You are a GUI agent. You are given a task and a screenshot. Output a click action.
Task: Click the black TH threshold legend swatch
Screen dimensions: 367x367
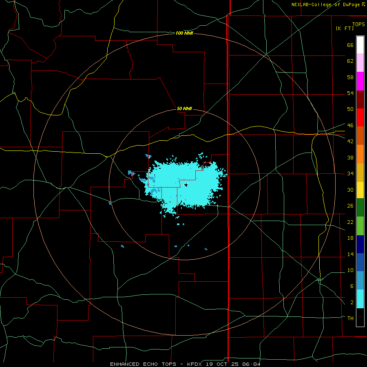(x=360, y=317)
